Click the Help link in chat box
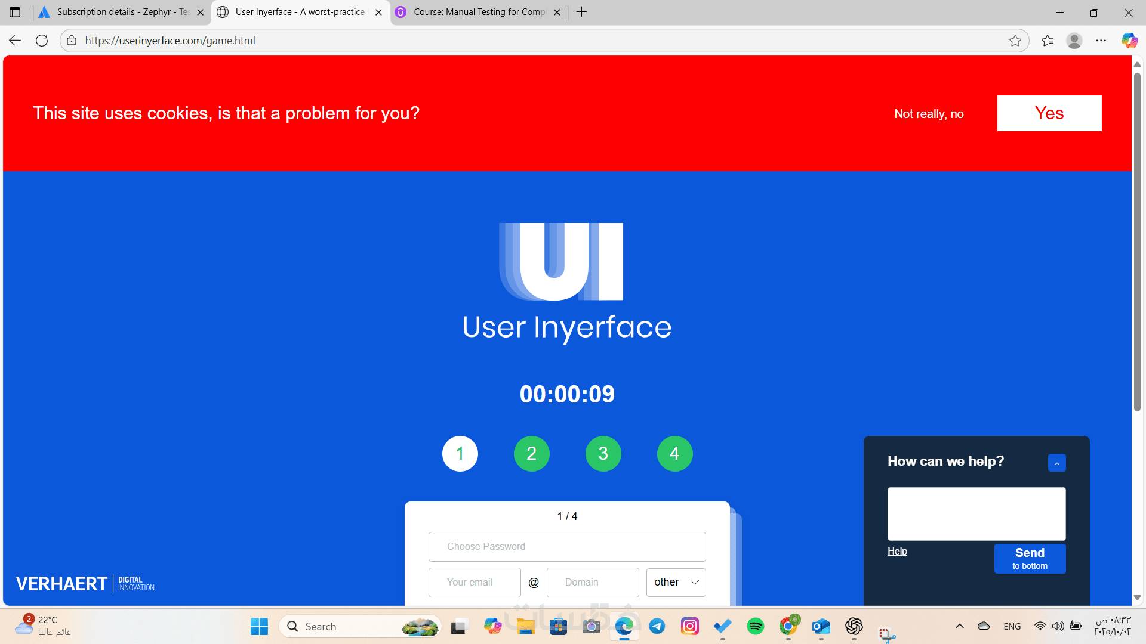This screenshot has height=644, width=1146. pos(897,551)
